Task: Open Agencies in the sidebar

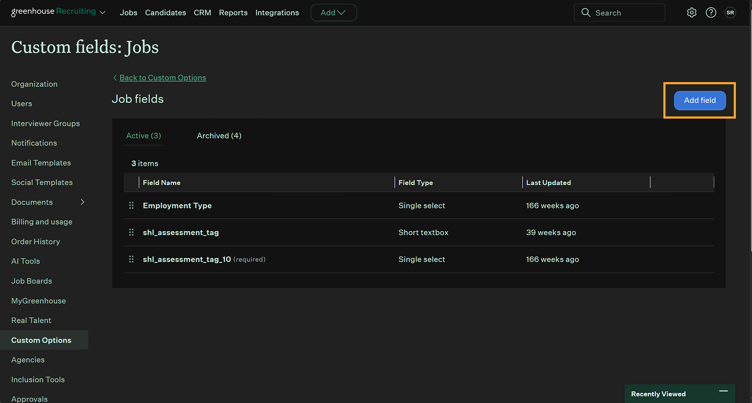Action: coord(28,360)
